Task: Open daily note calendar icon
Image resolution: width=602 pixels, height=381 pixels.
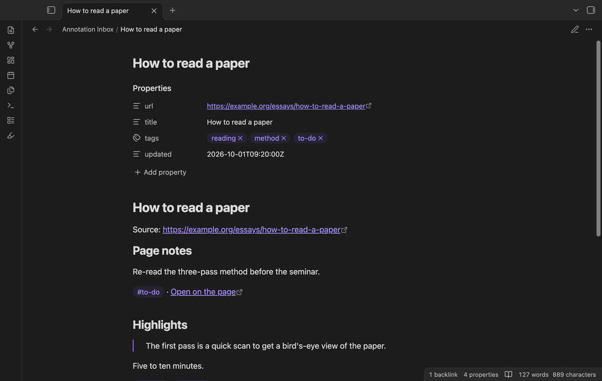Action: tap(11, 75)
